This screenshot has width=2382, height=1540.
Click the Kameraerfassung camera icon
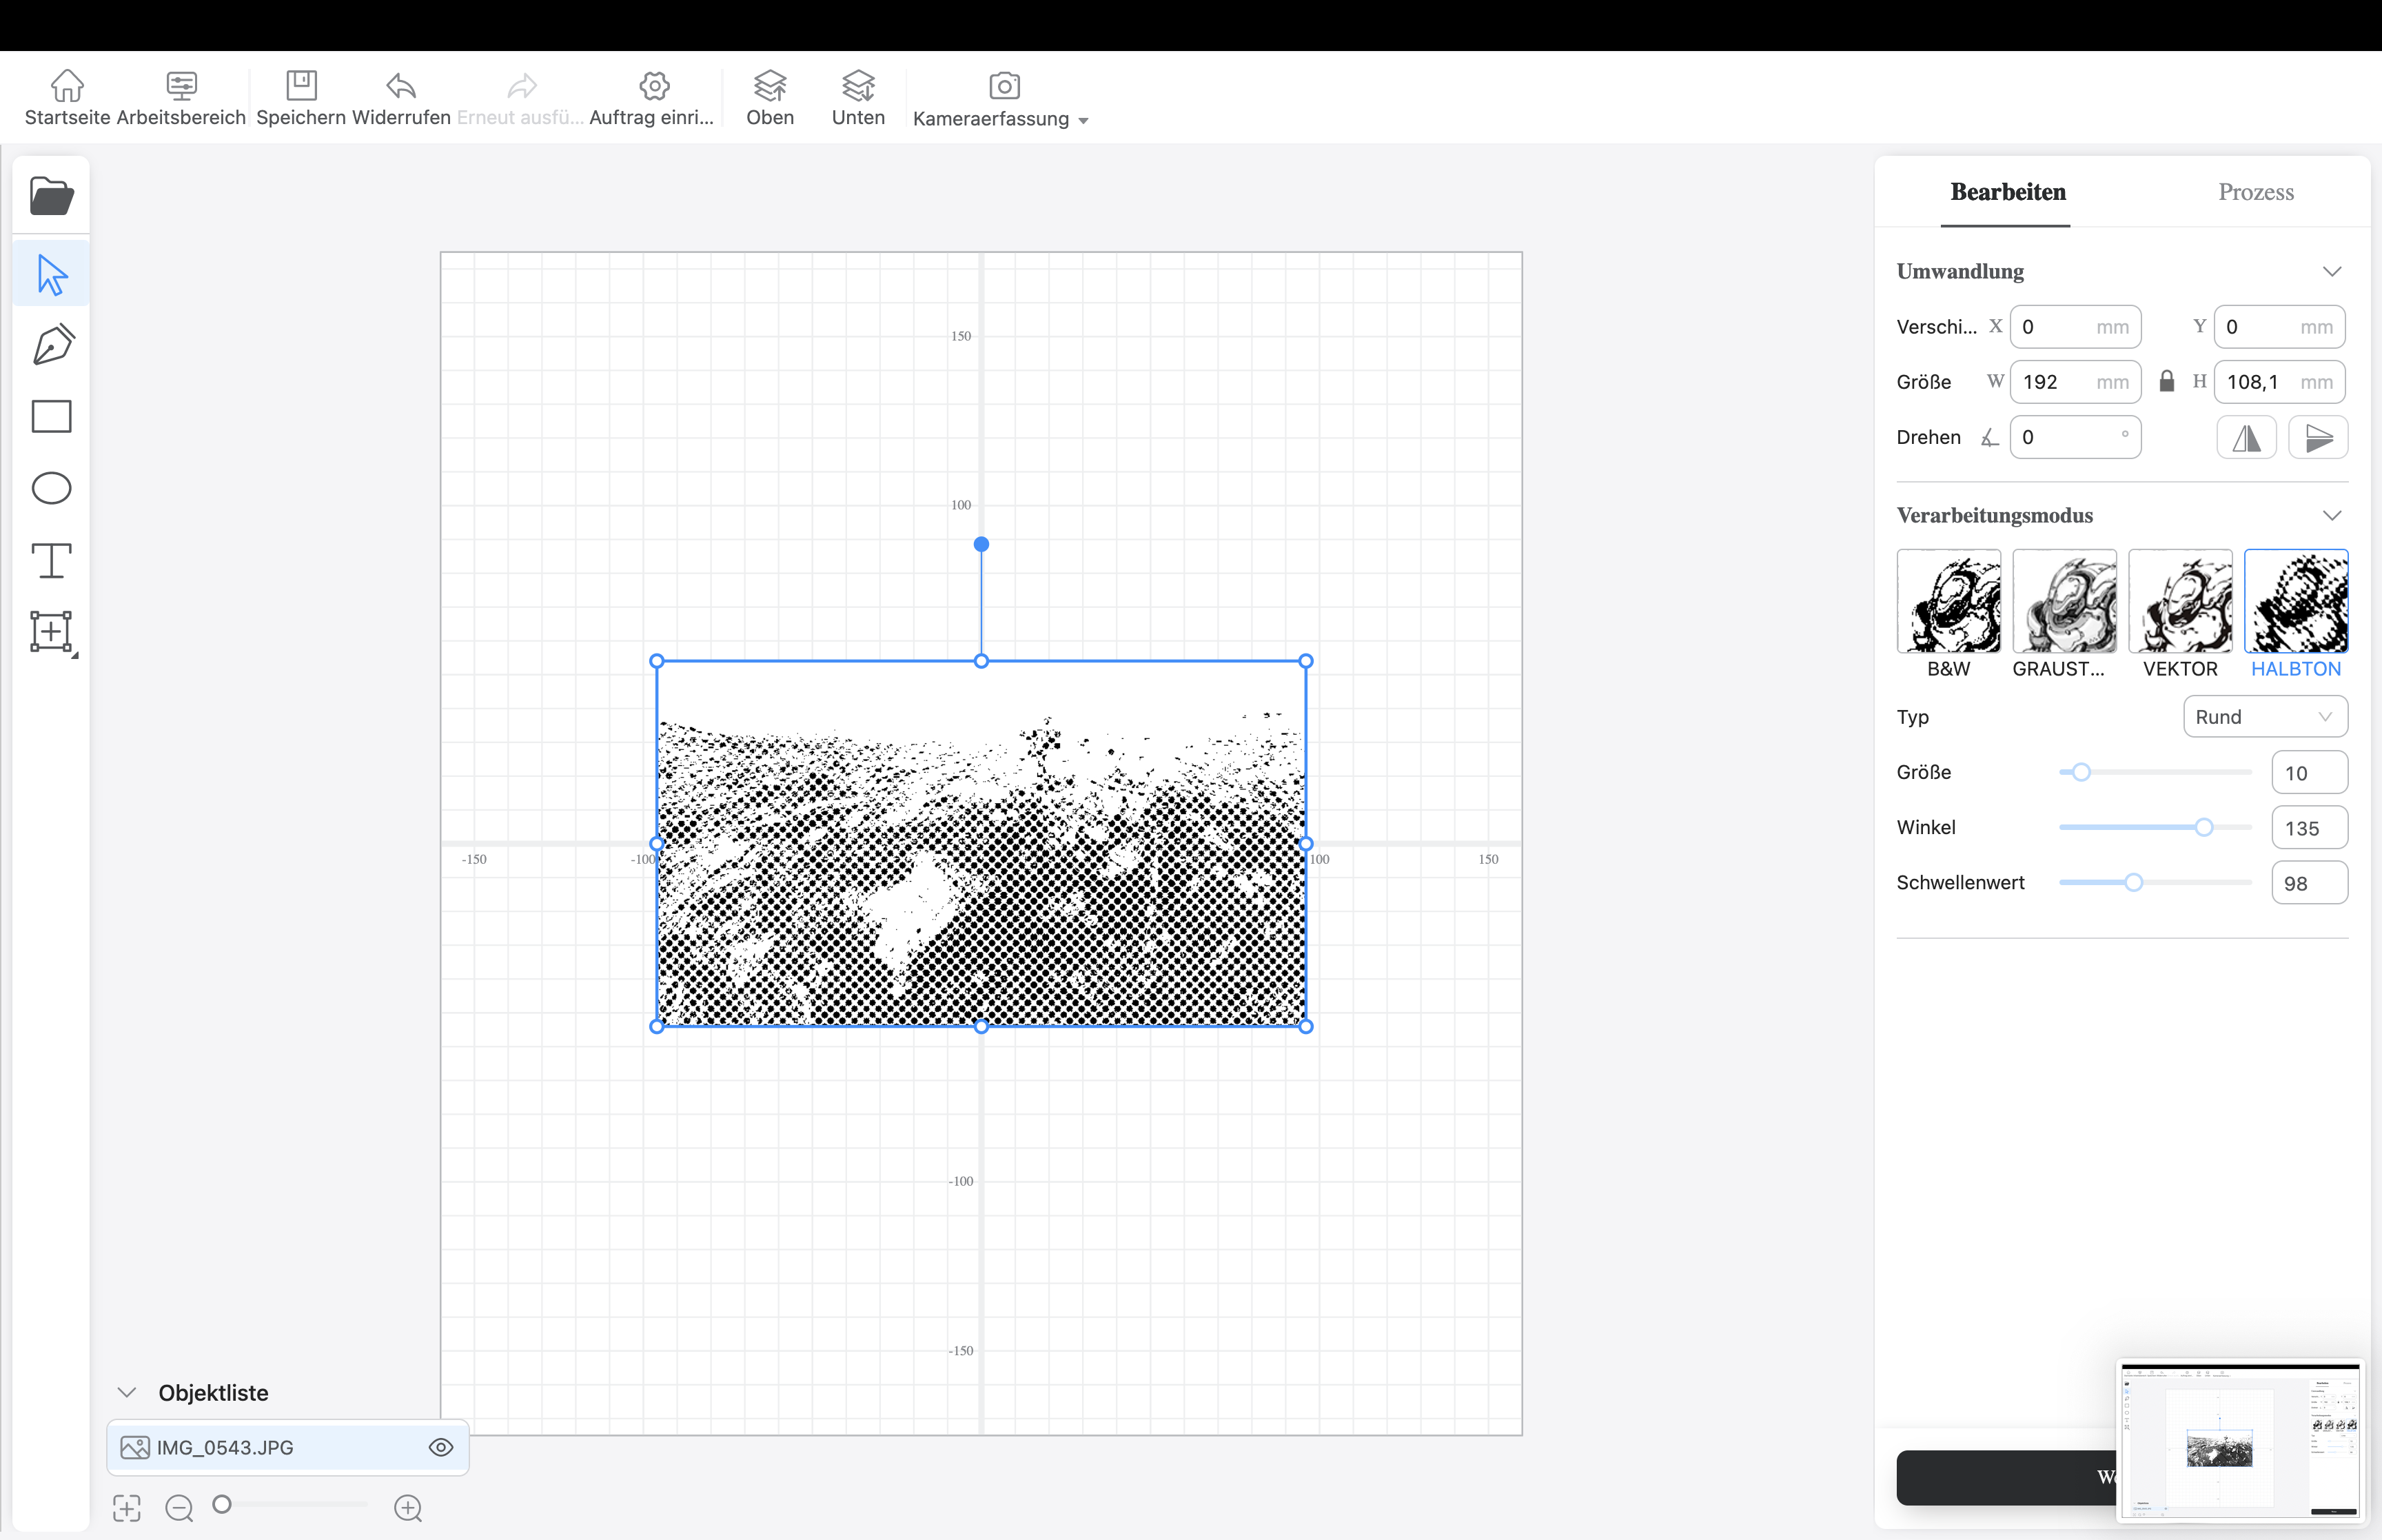[x=1004, y=86]
